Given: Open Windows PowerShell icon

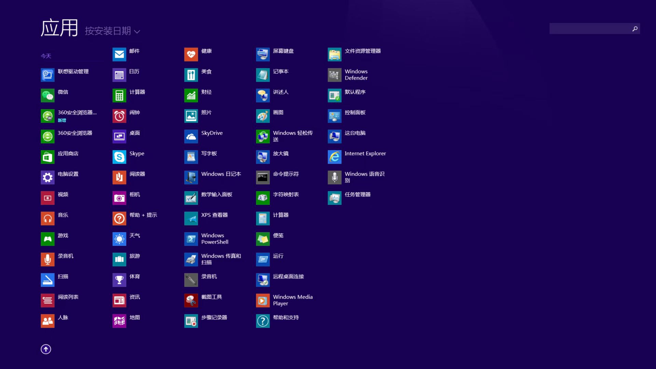Looking at the screenshot, I should coord(191,239).
